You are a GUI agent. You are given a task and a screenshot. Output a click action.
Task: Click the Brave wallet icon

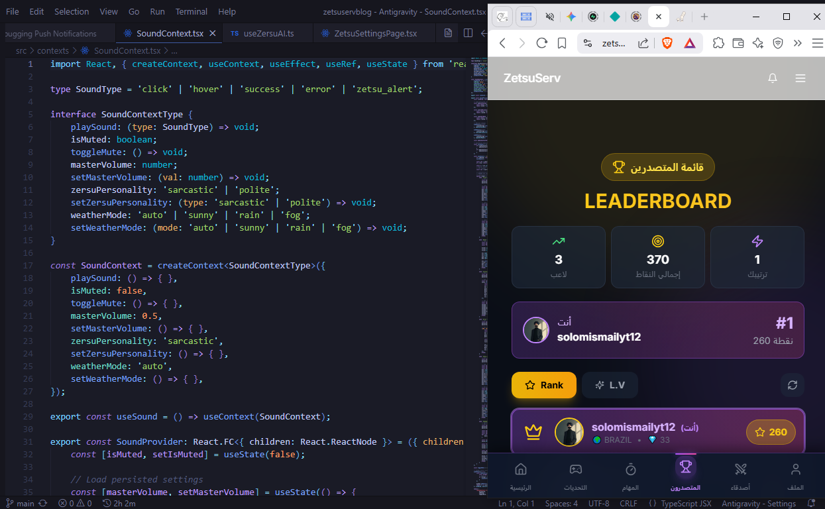(x=738, y=43)
